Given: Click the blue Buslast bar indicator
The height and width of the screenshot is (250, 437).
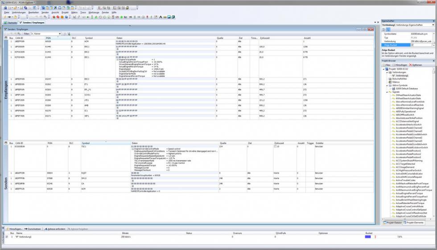Looking at the screenshot, I should tap(368, 237).
